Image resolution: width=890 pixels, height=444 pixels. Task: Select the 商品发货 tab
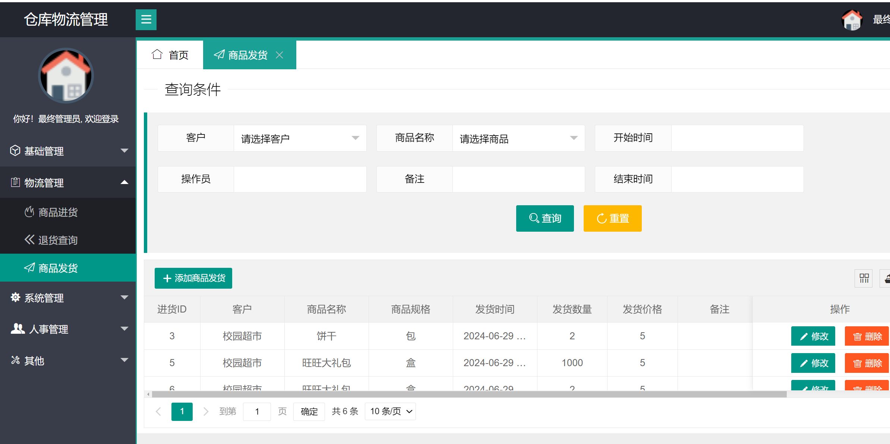249,55
